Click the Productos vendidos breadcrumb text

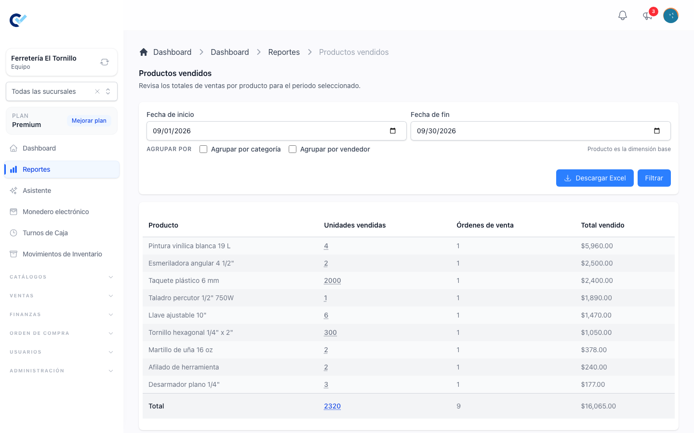tap(354, 52)
